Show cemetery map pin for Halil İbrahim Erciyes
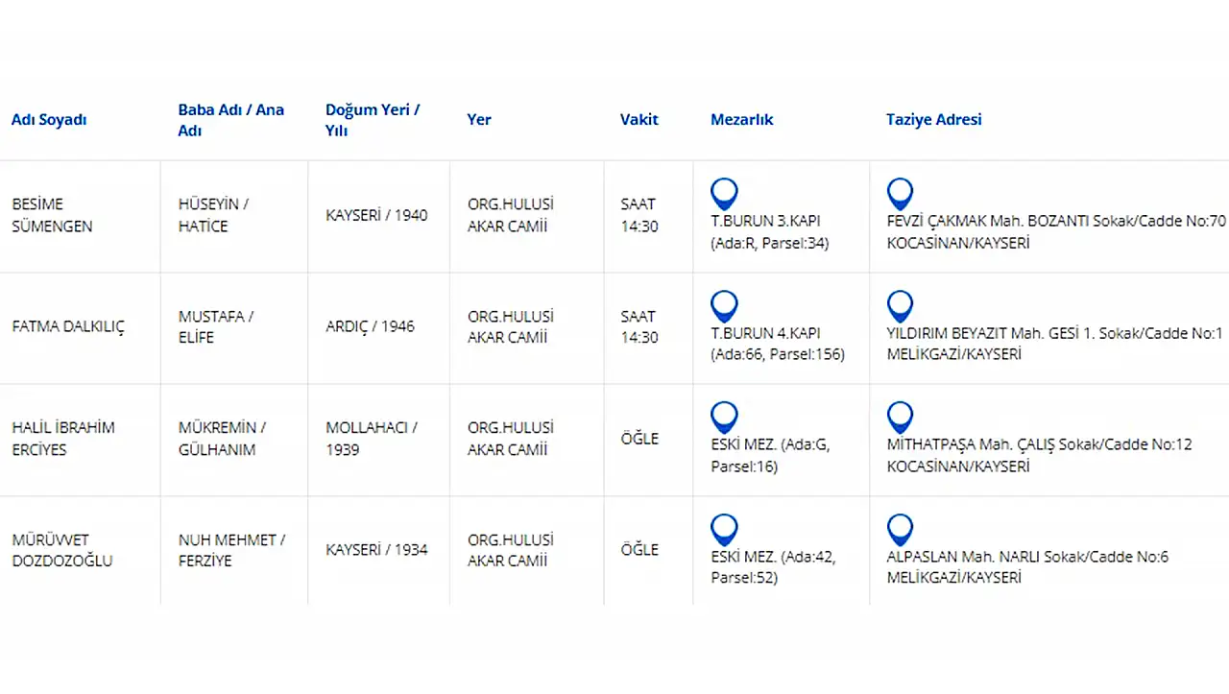 pyautogui.click(x=724, y=418)
